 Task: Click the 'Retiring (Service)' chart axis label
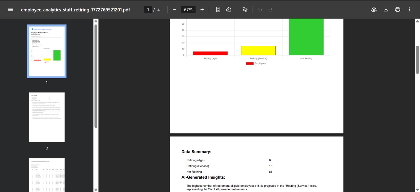coord(258,59)
